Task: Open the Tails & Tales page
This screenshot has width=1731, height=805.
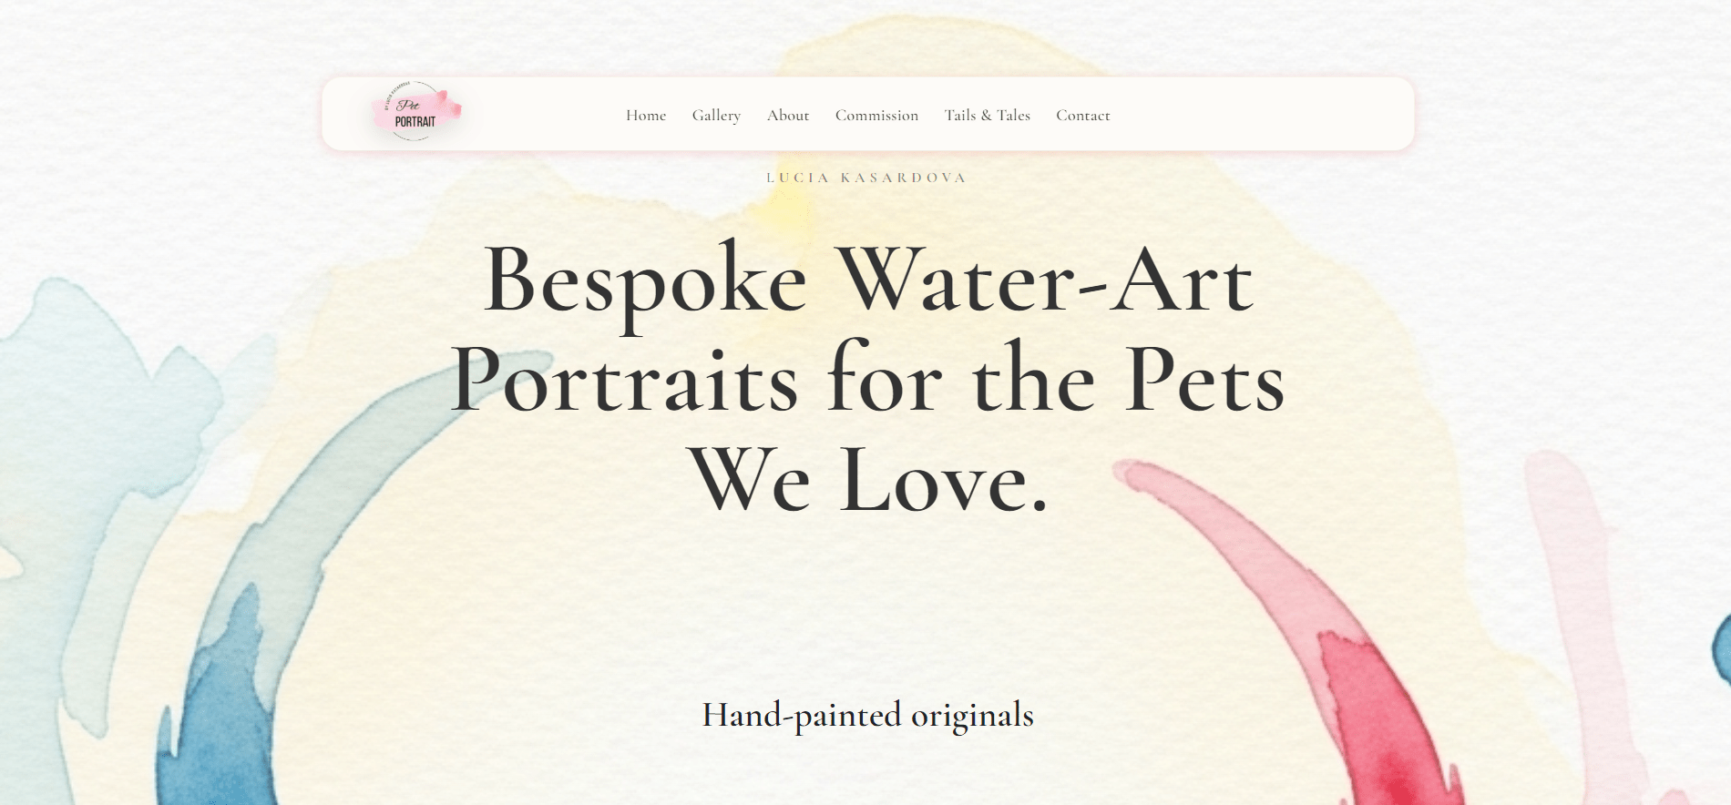Action: 988,115
